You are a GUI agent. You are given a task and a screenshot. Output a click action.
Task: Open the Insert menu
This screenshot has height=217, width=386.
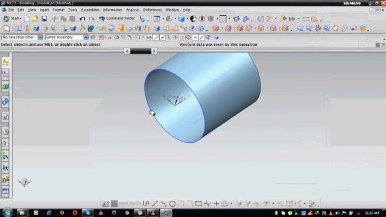point(44,10)
